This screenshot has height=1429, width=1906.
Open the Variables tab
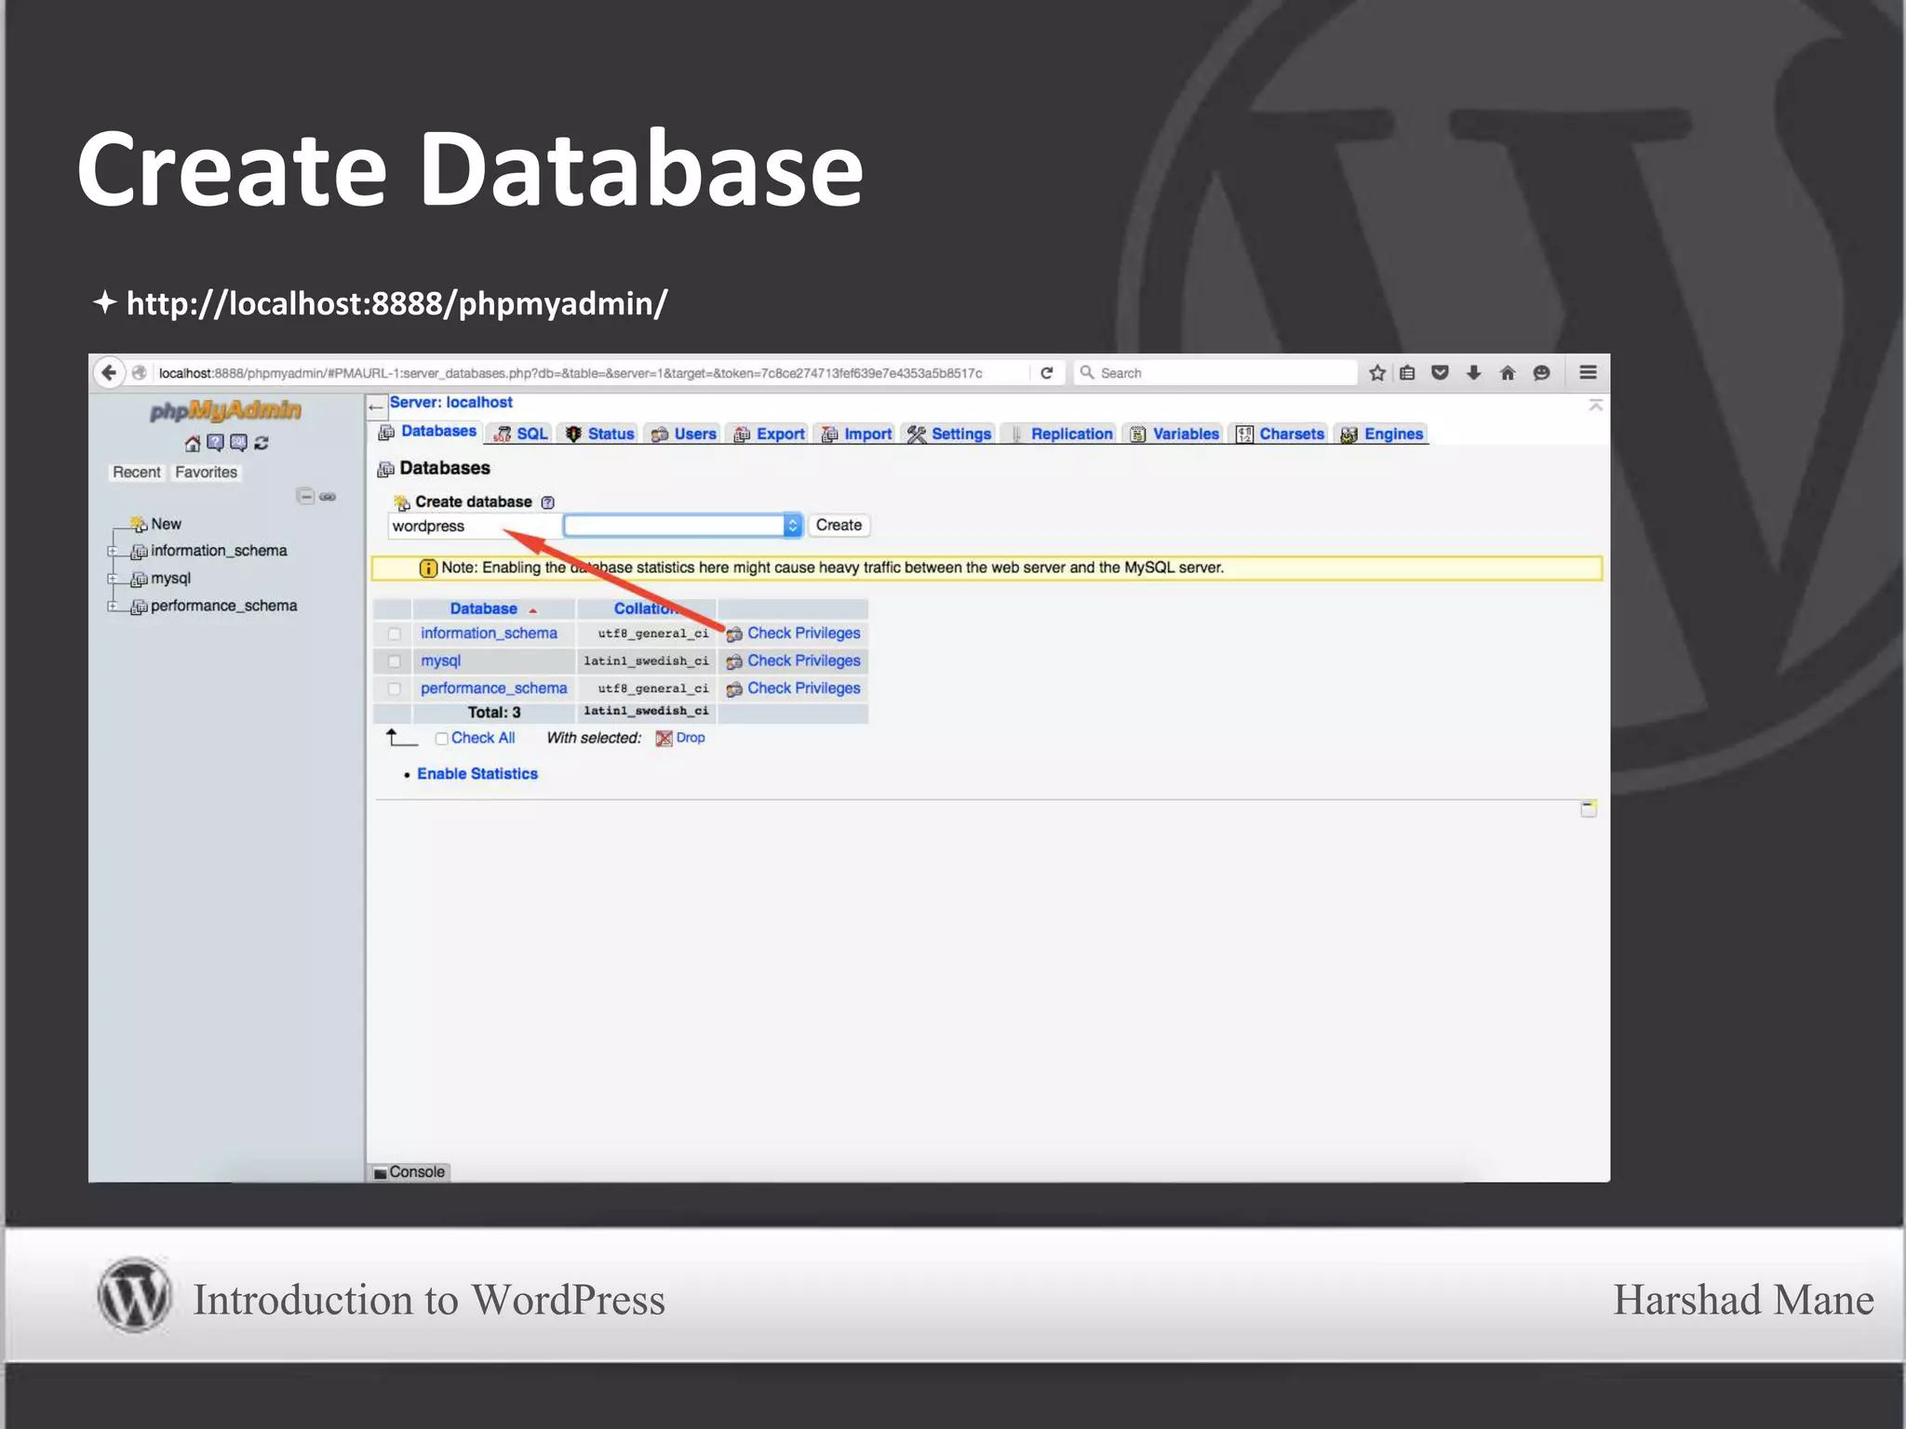(1175, 434)
